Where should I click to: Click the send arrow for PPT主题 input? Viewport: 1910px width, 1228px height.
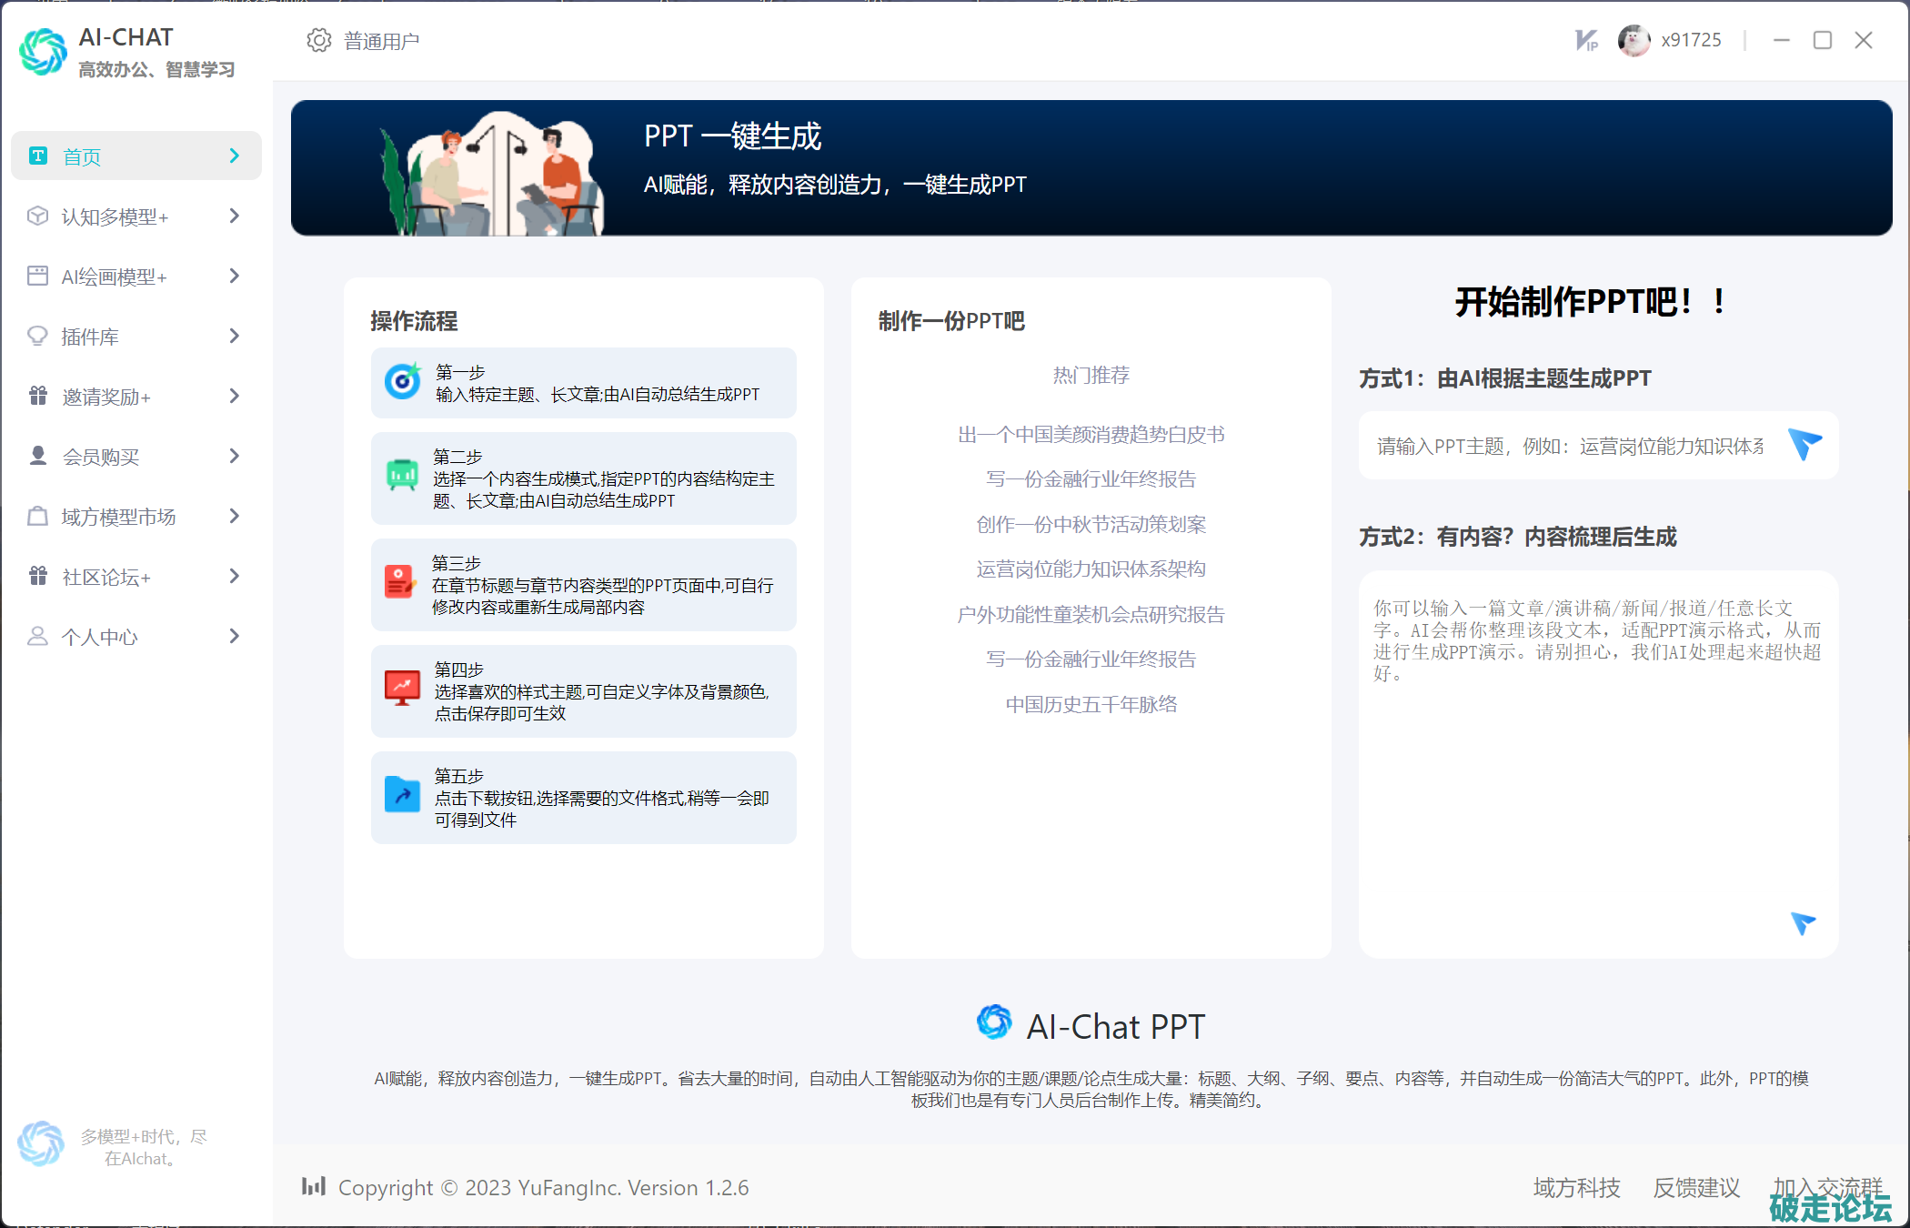pyautogui.click(x=1804, y=444)
